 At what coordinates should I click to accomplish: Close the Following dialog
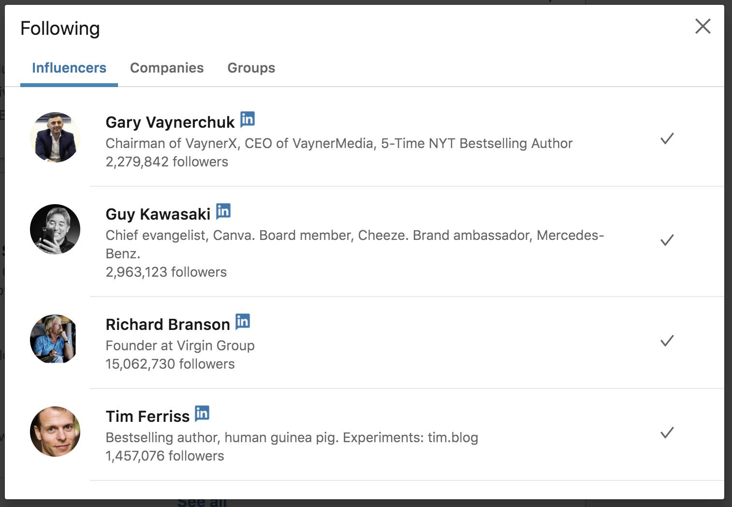coord(703,27)
